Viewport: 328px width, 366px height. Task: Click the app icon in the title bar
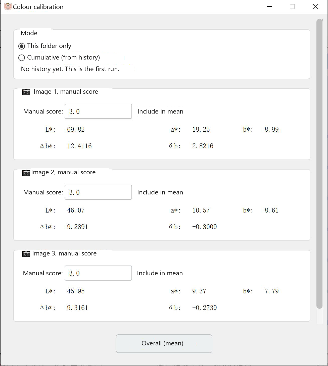coord(8,7)
